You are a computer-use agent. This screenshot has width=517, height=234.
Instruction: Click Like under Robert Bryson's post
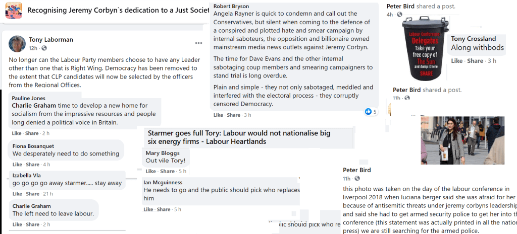(x=218, y=115)
